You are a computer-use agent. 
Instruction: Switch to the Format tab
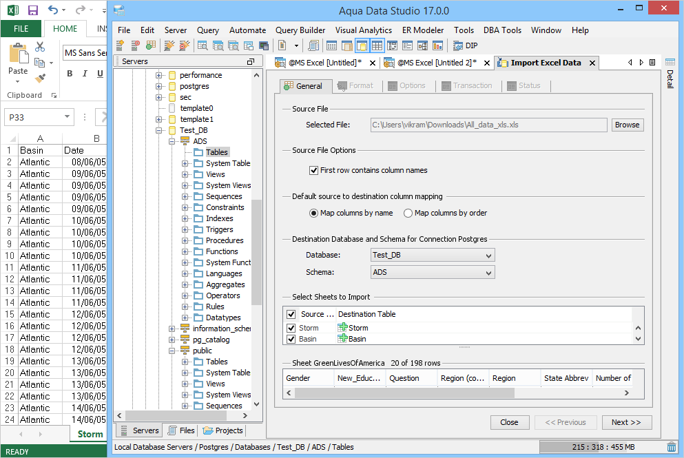(x=356, y=85)
